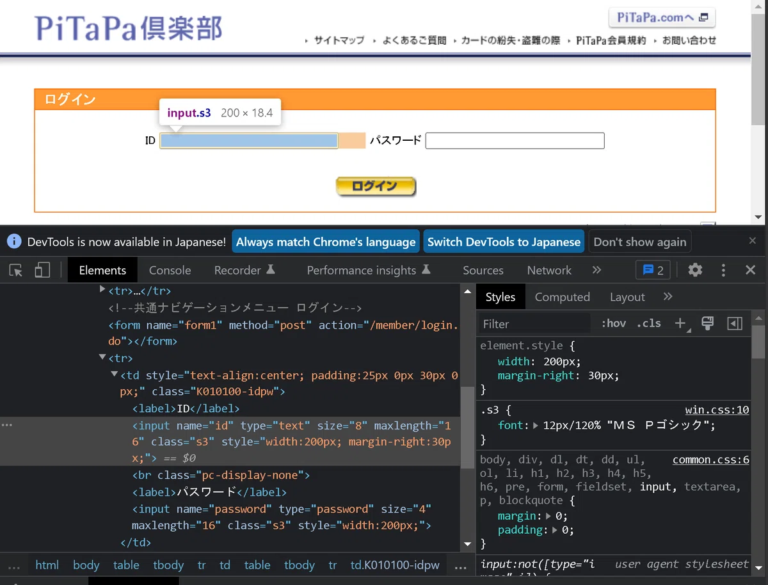Dismiss the language infobar with X
The height and width of the screenshot is (585, 768).
[753, 241]
